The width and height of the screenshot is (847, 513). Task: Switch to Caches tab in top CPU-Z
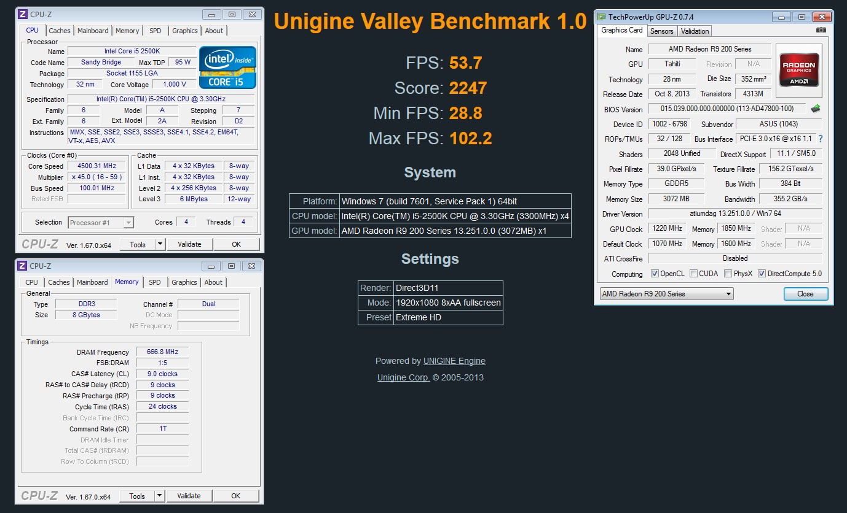point(60,31)
